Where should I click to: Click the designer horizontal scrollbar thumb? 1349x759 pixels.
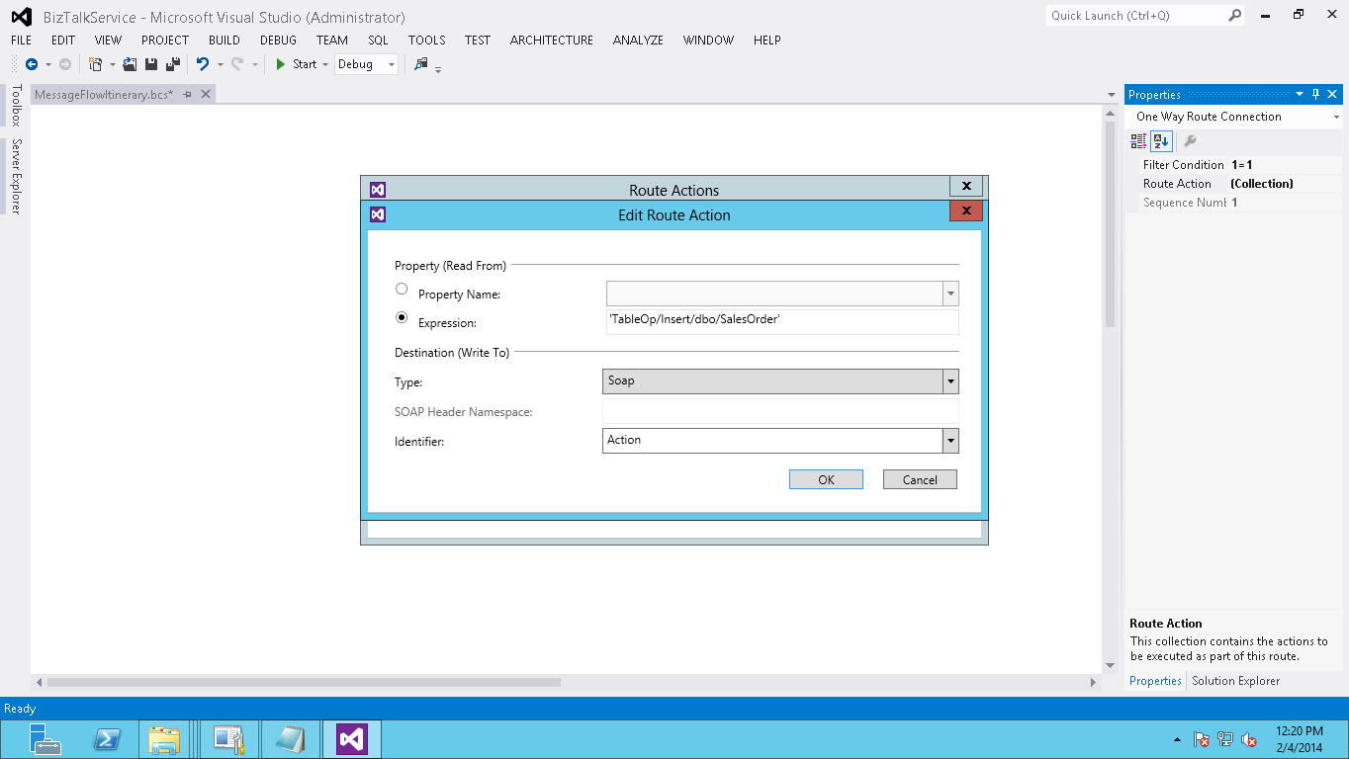304,682
